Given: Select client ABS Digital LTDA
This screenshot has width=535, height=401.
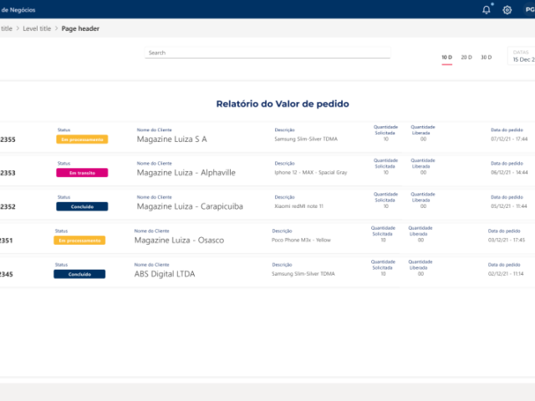Looking at the screenshot, I should (165, 274).
